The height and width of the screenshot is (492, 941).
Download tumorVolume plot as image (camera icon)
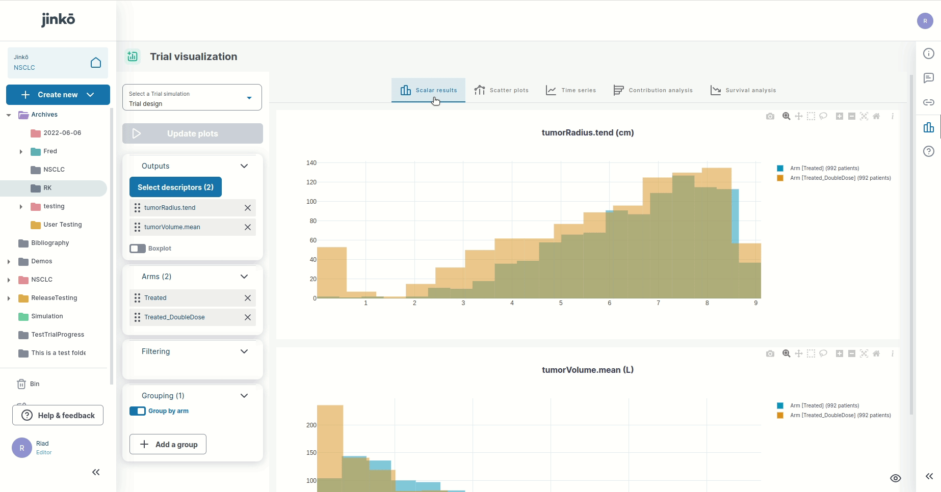click(x=770, y=353)
